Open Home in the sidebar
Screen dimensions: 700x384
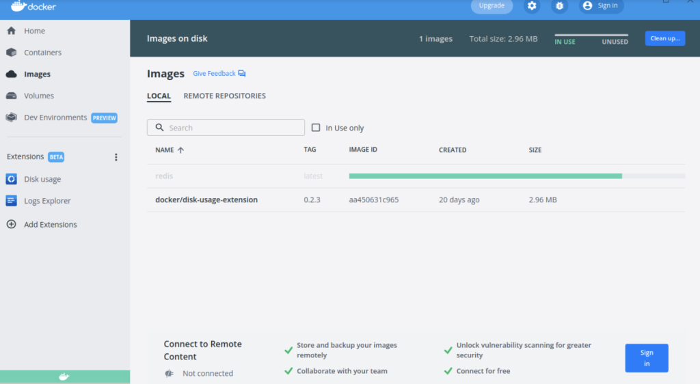pos(34,31)
